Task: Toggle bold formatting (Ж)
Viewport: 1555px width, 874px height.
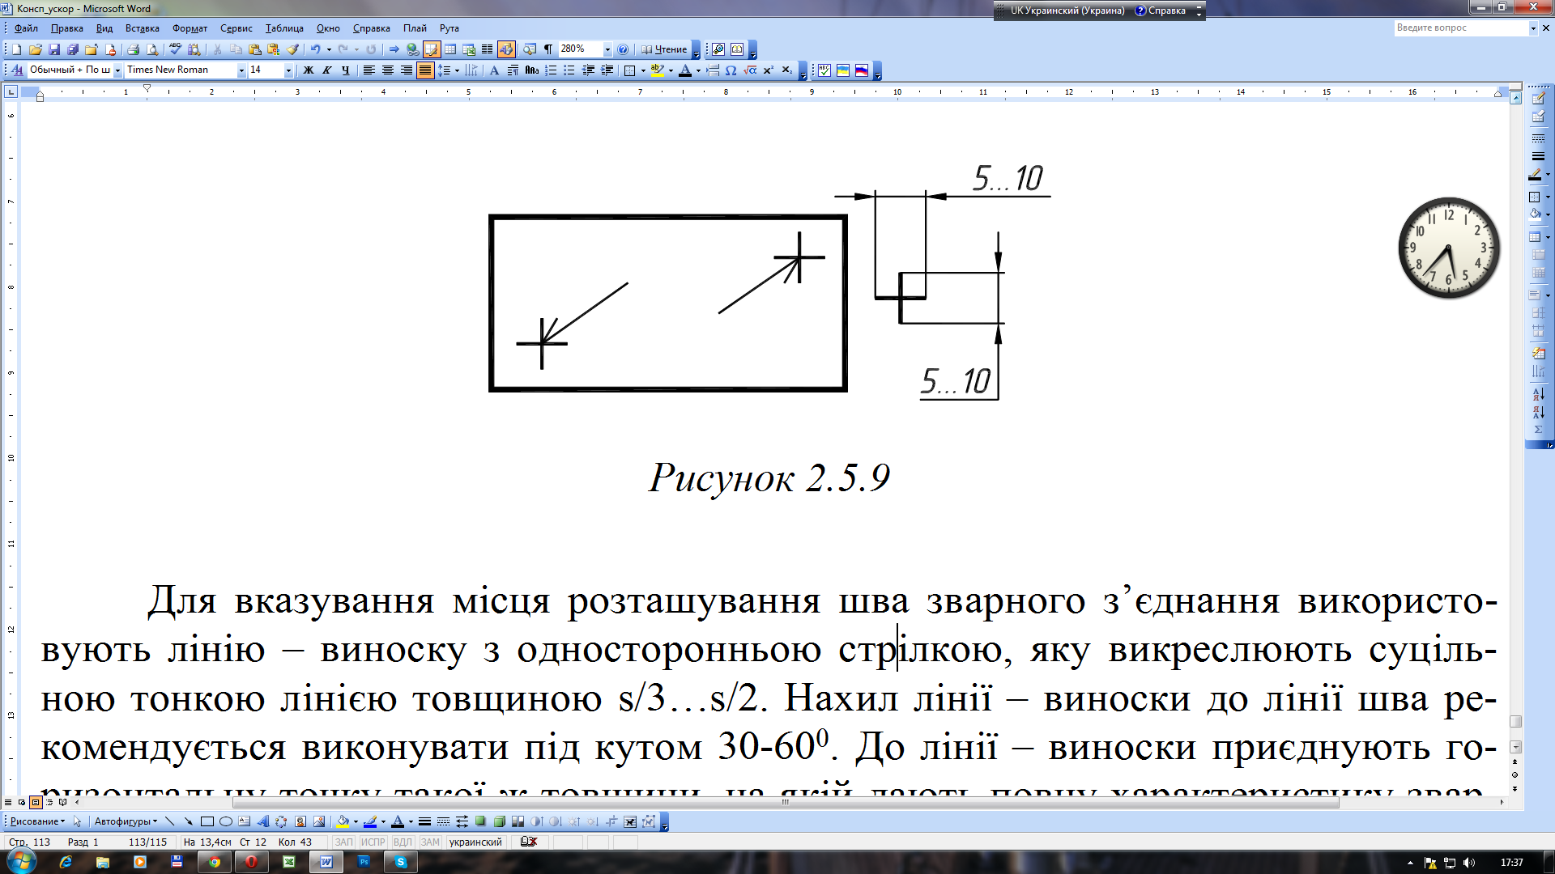Action: click(308, 70)
